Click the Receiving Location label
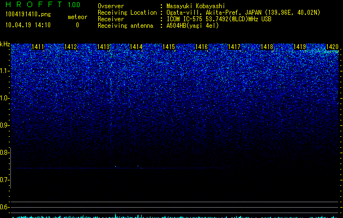The image size is (343, 218). 127,13
